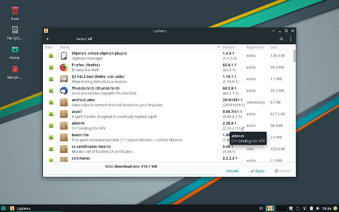Open the battery tray icon
339x212 pixels.
pyautogui.click(x=311, y=208)
